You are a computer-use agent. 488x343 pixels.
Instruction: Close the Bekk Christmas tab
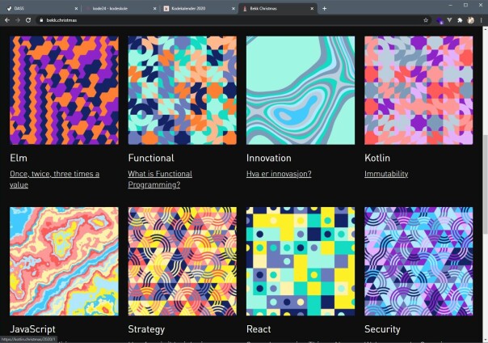click(312, 9)
